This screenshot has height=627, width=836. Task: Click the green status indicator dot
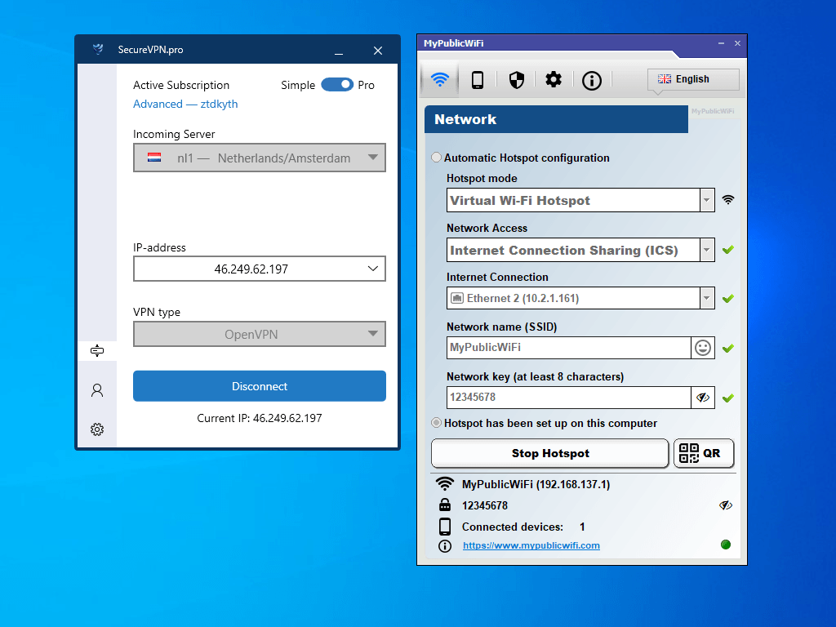(x=726, y=545)
